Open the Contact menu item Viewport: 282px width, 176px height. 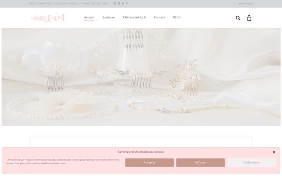tap(159, 18)
